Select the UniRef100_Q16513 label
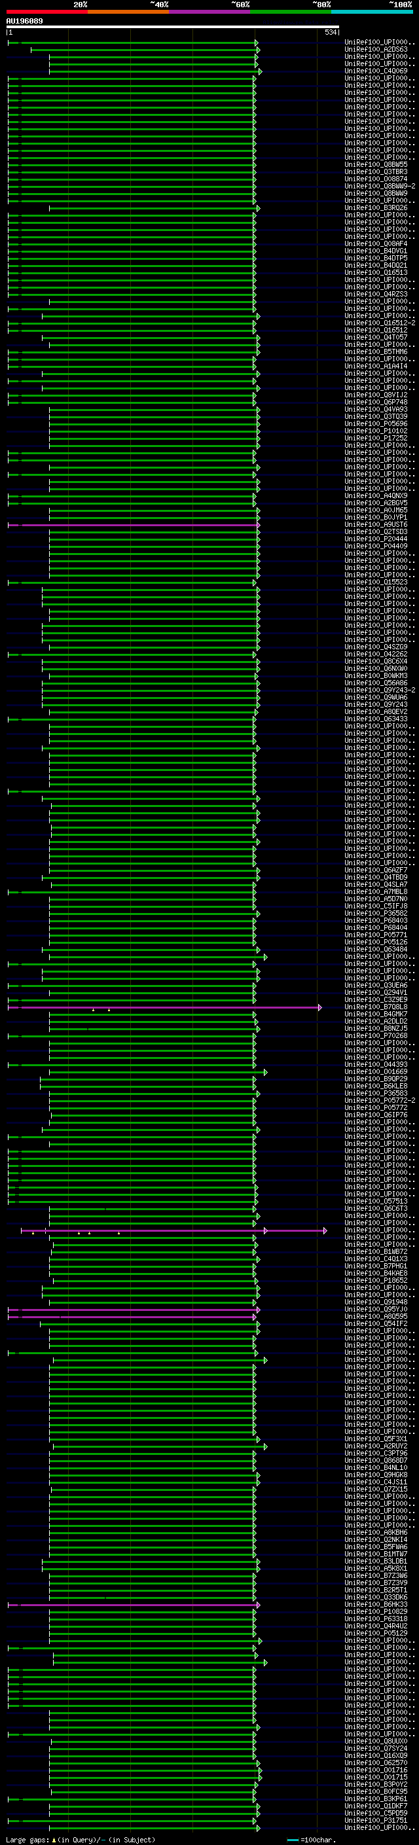Viewport: 419px width, 1845px height. [376, 273]
